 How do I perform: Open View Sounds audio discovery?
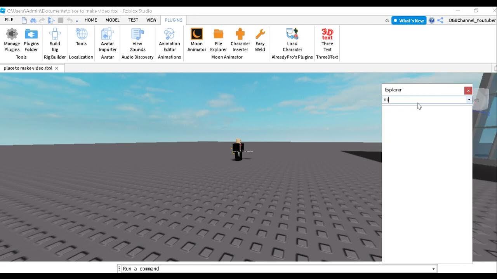137,40
